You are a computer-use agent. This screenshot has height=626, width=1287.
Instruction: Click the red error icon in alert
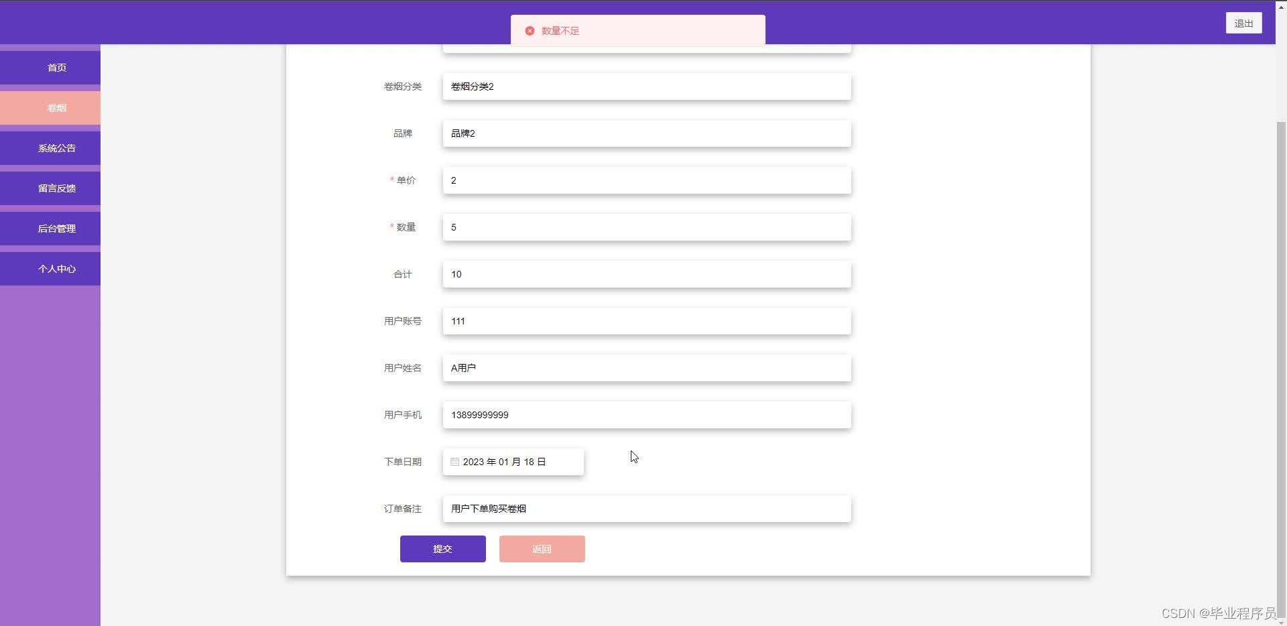tap(530, 31)
